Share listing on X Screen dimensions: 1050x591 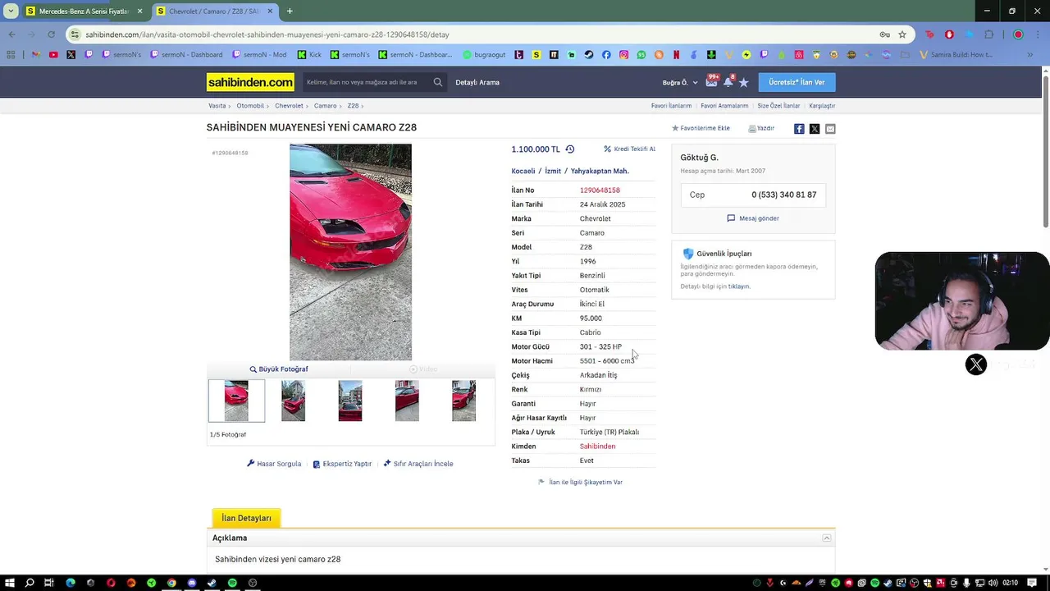815,129
